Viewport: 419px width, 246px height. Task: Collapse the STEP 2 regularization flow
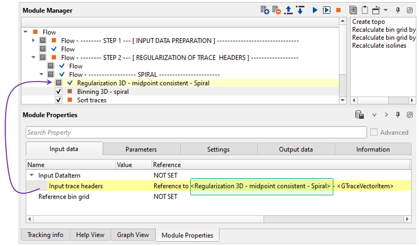click(x=34, y=57)
